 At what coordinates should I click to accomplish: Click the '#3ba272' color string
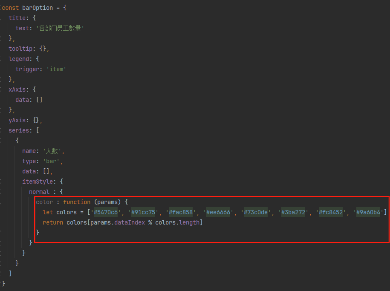[293, 212]
